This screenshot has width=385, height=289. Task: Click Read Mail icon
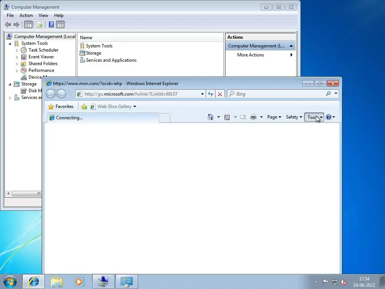pos(243,117)
